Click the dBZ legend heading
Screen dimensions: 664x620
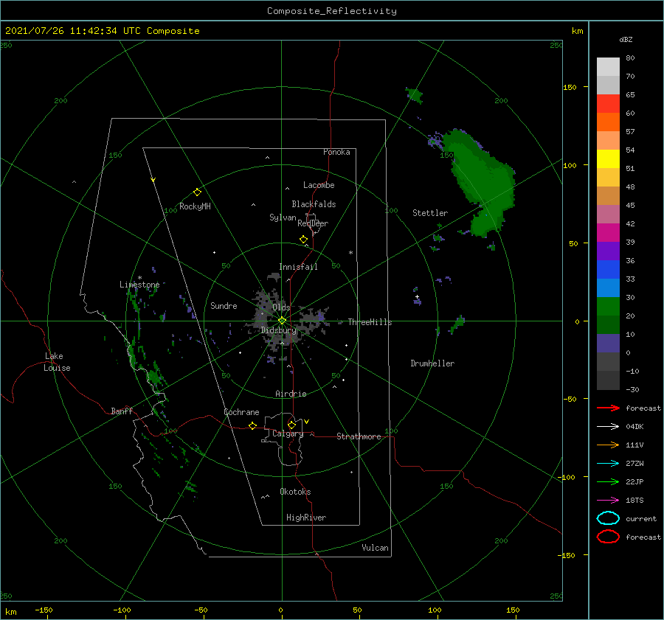(626, 40)
